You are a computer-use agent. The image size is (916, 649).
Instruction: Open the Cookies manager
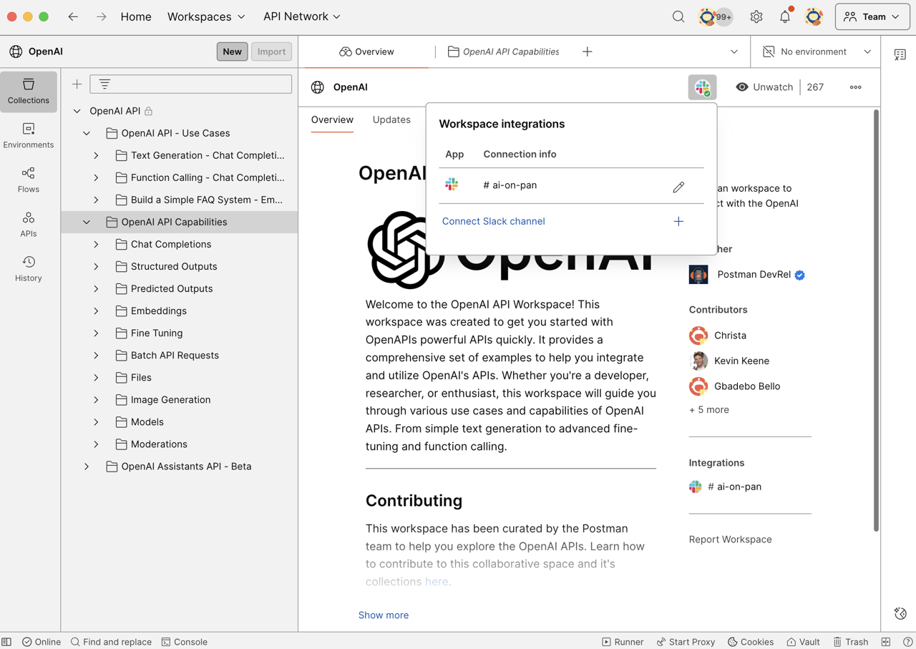(750, 641)
